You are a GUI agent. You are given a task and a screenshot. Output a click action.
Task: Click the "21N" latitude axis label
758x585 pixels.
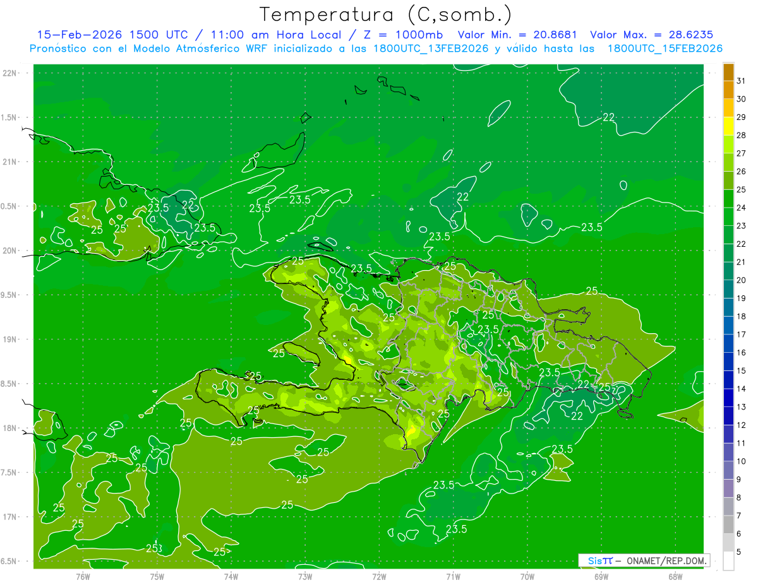pyautogui.click(x=10, y=162)
